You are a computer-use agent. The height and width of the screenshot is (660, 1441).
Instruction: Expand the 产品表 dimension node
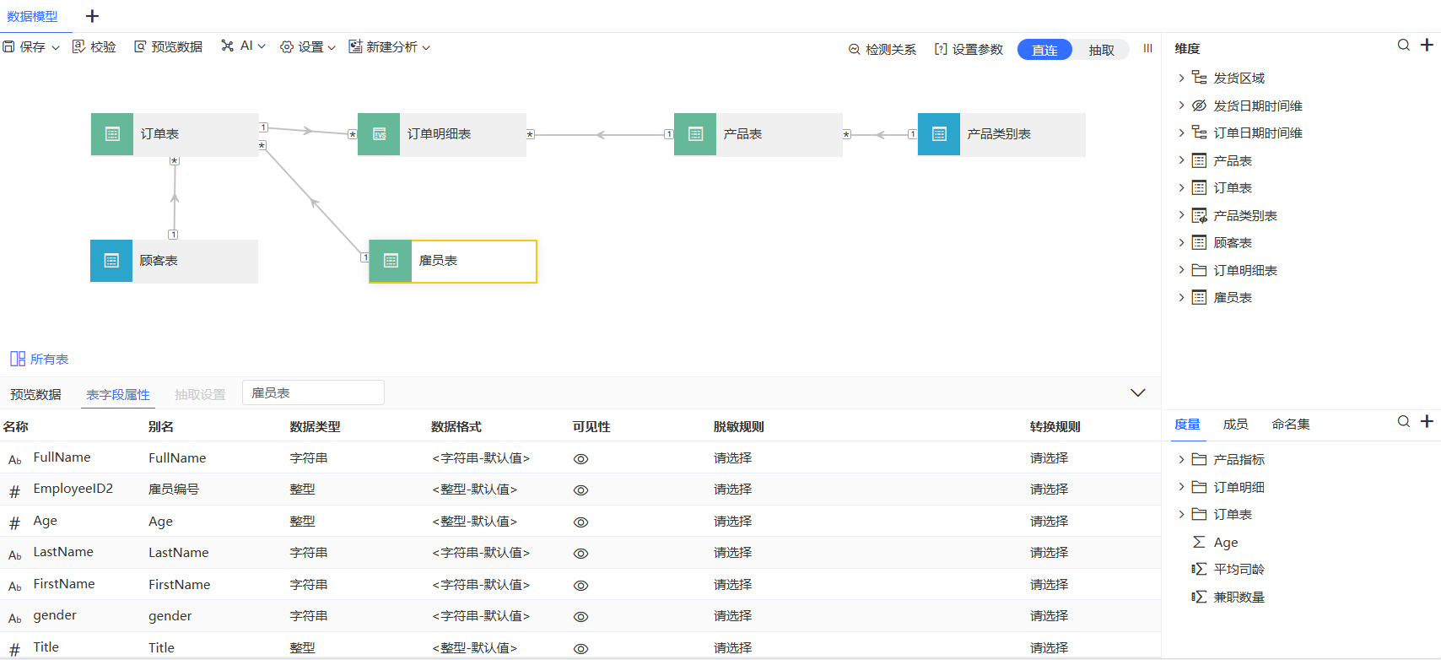(x=1181, y=160)
